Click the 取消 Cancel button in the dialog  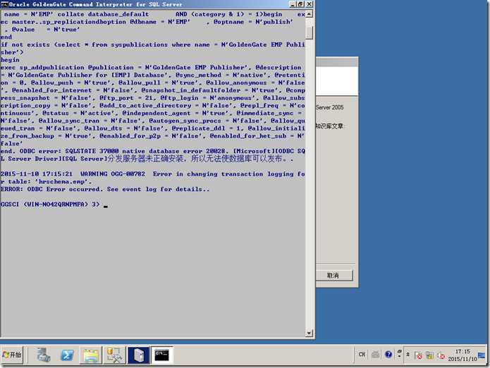[333, 275]
